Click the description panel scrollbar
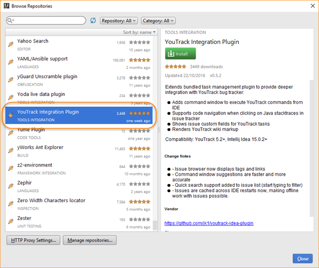 312,148
